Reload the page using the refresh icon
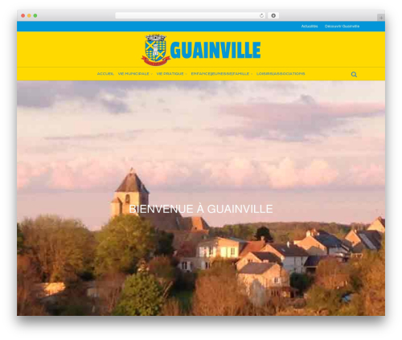The image size is (402, 340). pyautogui.click(x=261, y=16)
